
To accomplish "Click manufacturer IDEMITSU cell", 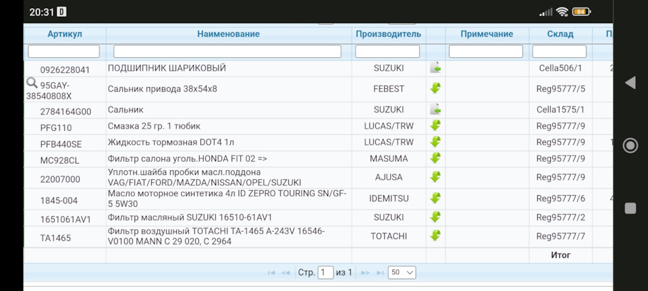I will (389, 199).
